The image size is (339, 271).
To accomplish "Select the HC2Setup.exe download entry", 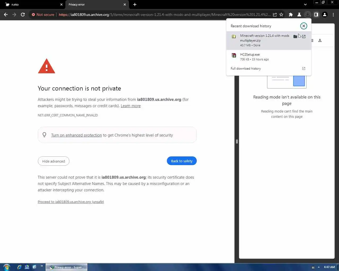I will (269, 57).
